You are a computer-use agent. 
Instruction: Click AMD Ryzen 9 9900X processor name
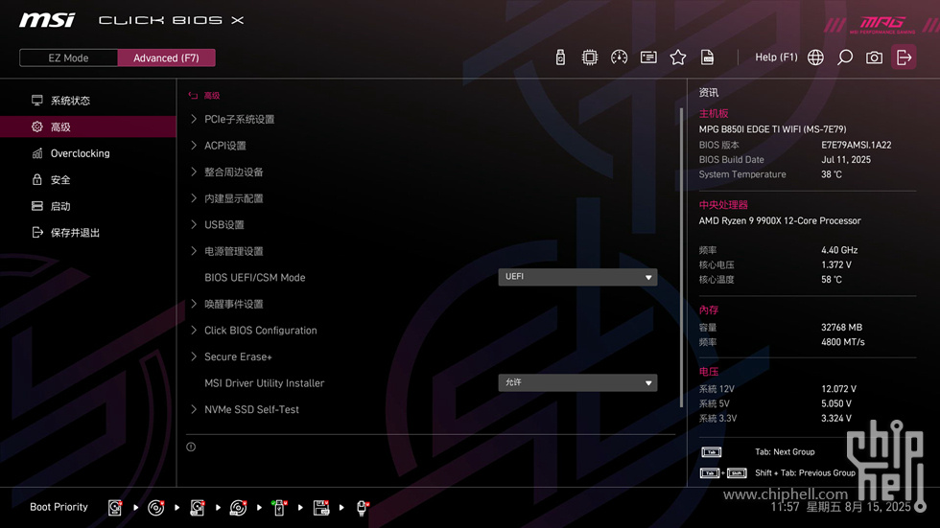pos(779,221)
